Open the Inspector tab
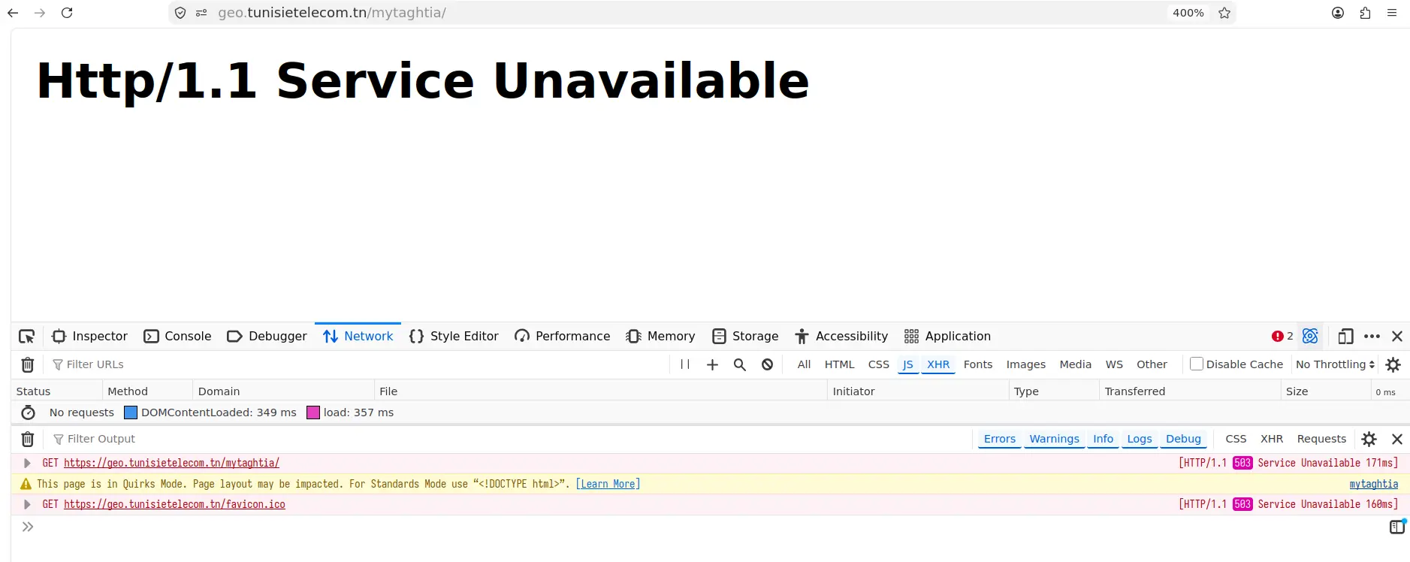 point(90,337)
